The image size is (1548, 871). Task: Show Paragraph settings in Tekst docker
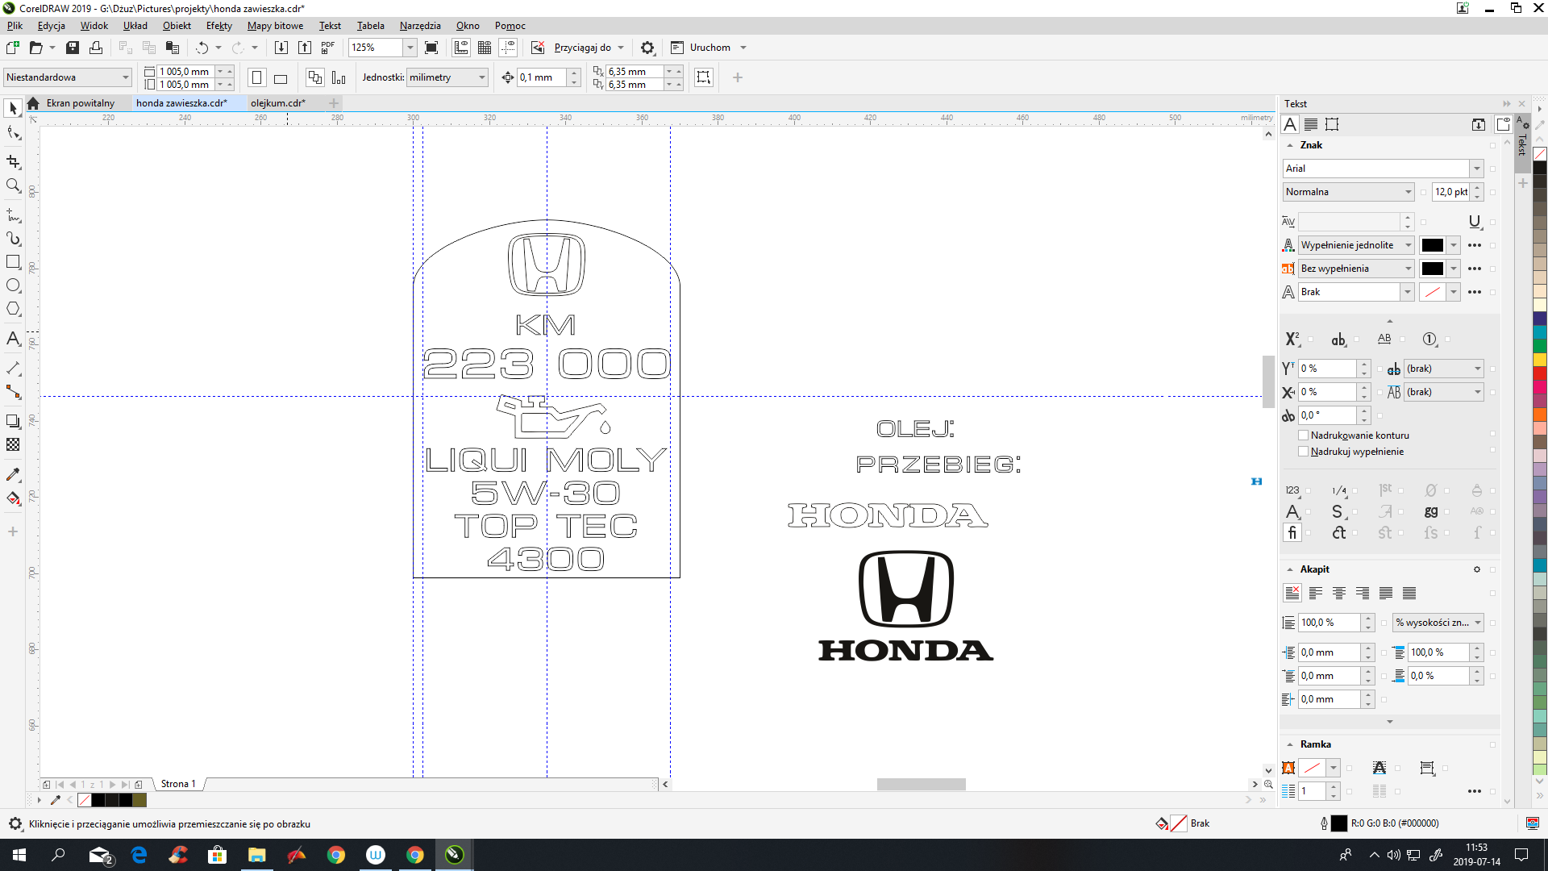(x=1311, y=124)
